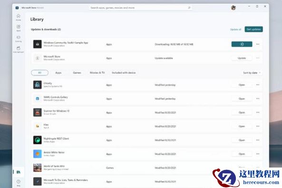Viewport: 282px width, 188px height.
Task: Click the XAML Controls Gallery icon
Action: [38, 99]
